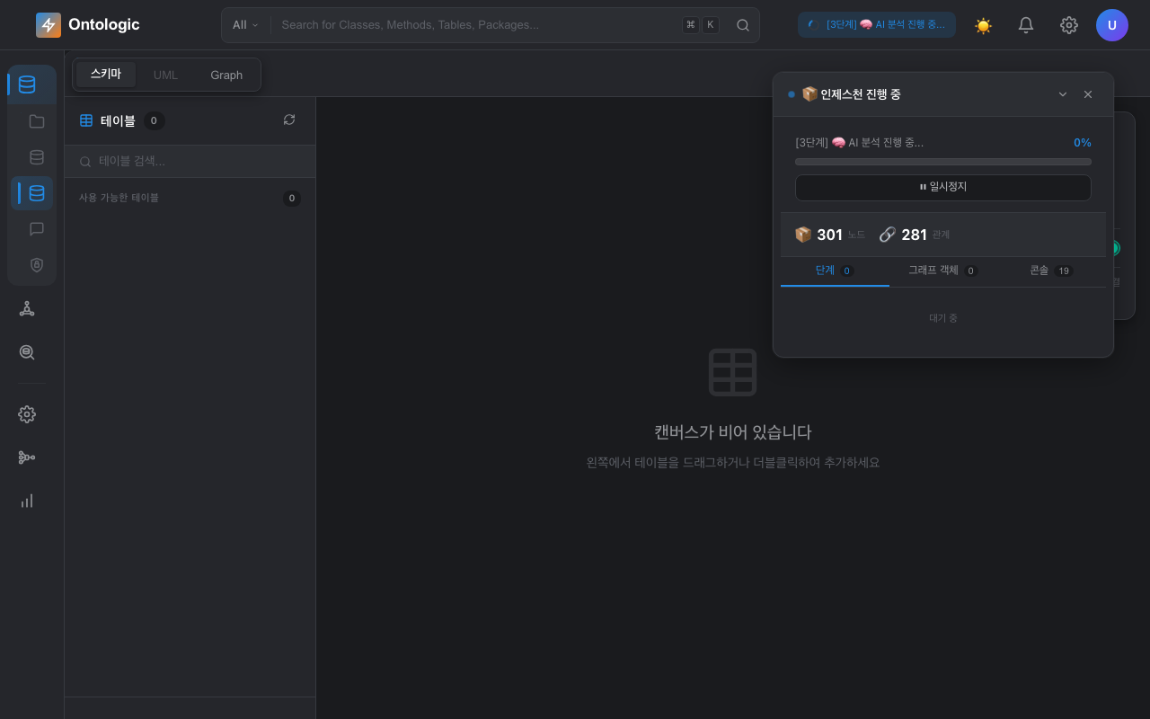Click the magnifier search icon in top bar
1150x719 pixels.
pyautogui.click(x=743, y=25)
